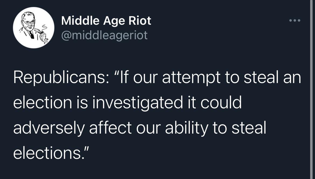315x179 pixels.
Task: Click the final word "elections." in the tweet
Action: pos(48,153)
